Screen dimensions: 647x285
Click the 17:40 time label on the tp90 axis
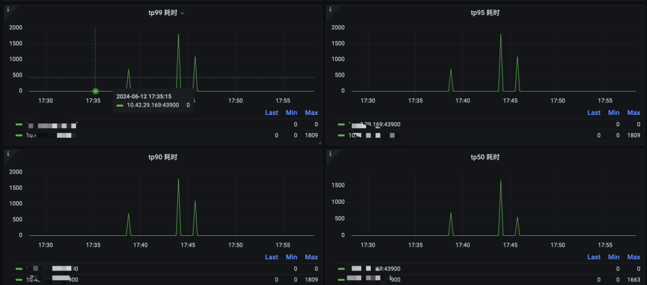140,245
